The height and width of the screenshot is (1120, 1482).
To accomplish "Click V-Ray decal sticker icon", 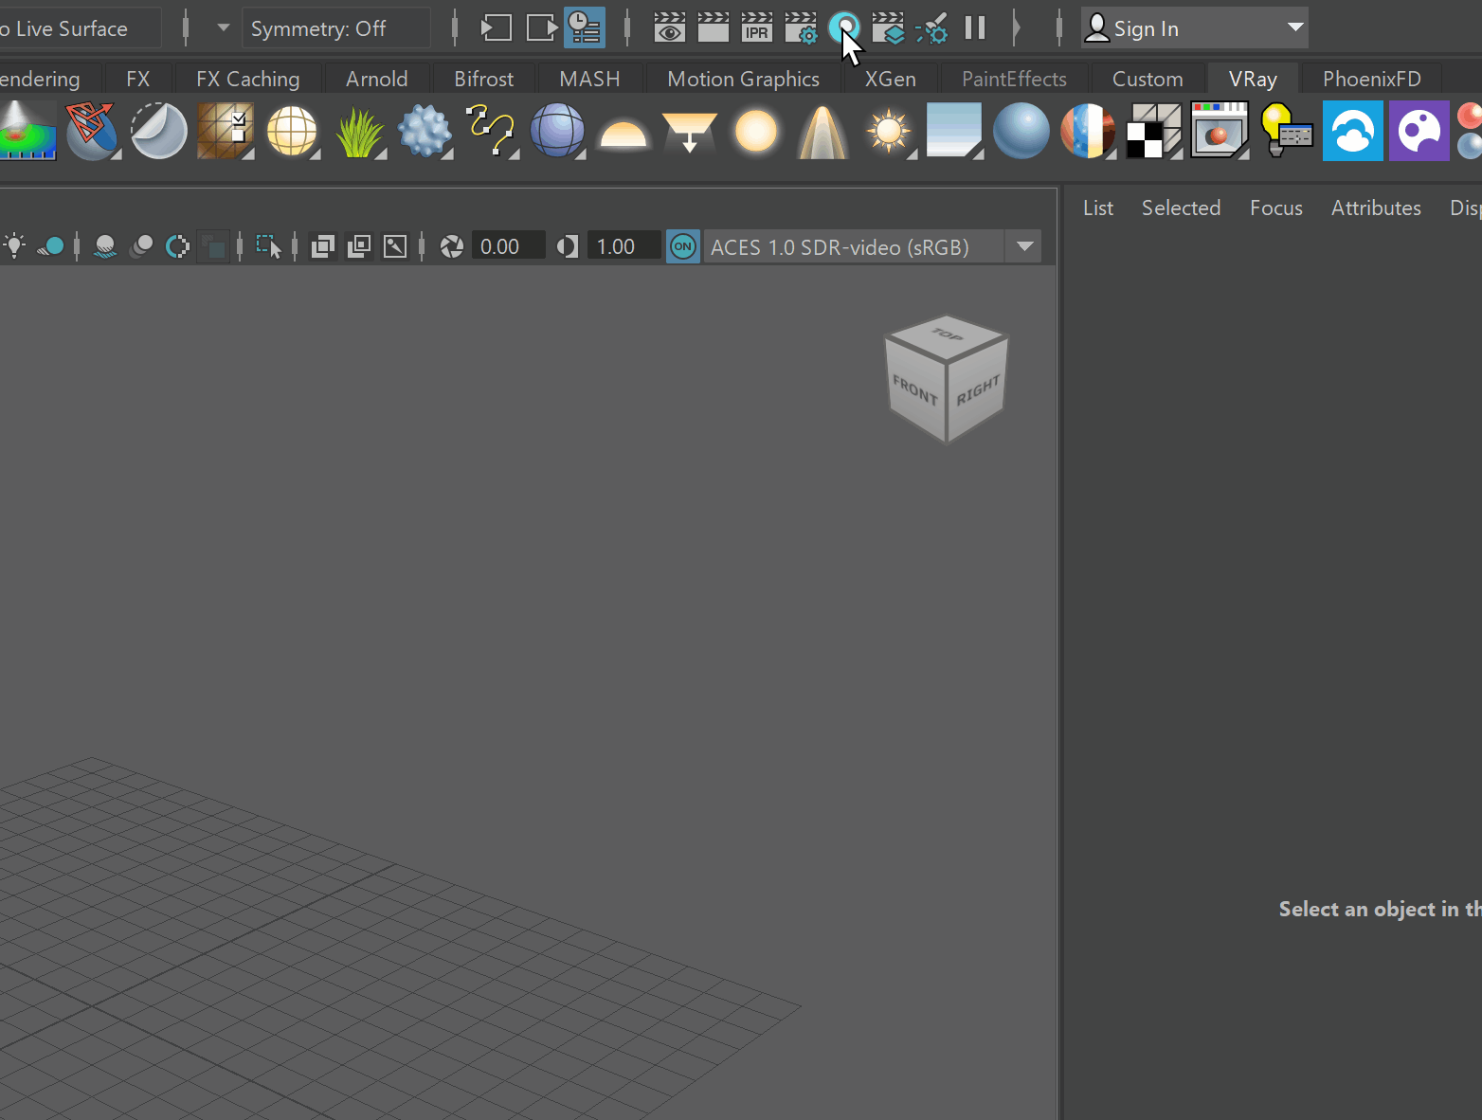I will tap(158, 130).
